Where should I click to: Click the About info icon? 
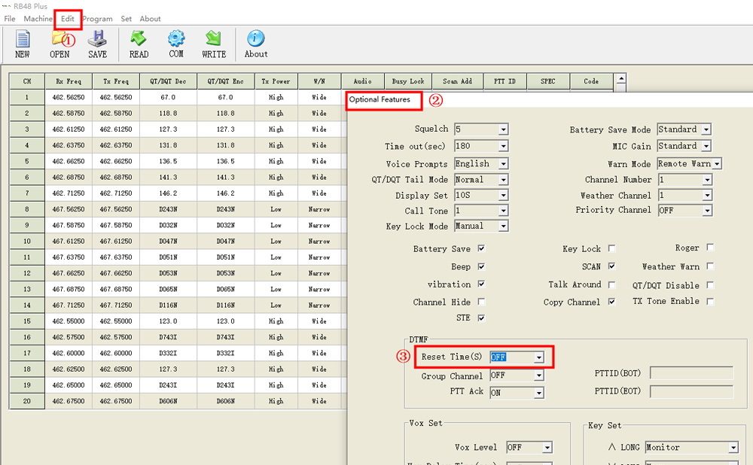[256, 39]
